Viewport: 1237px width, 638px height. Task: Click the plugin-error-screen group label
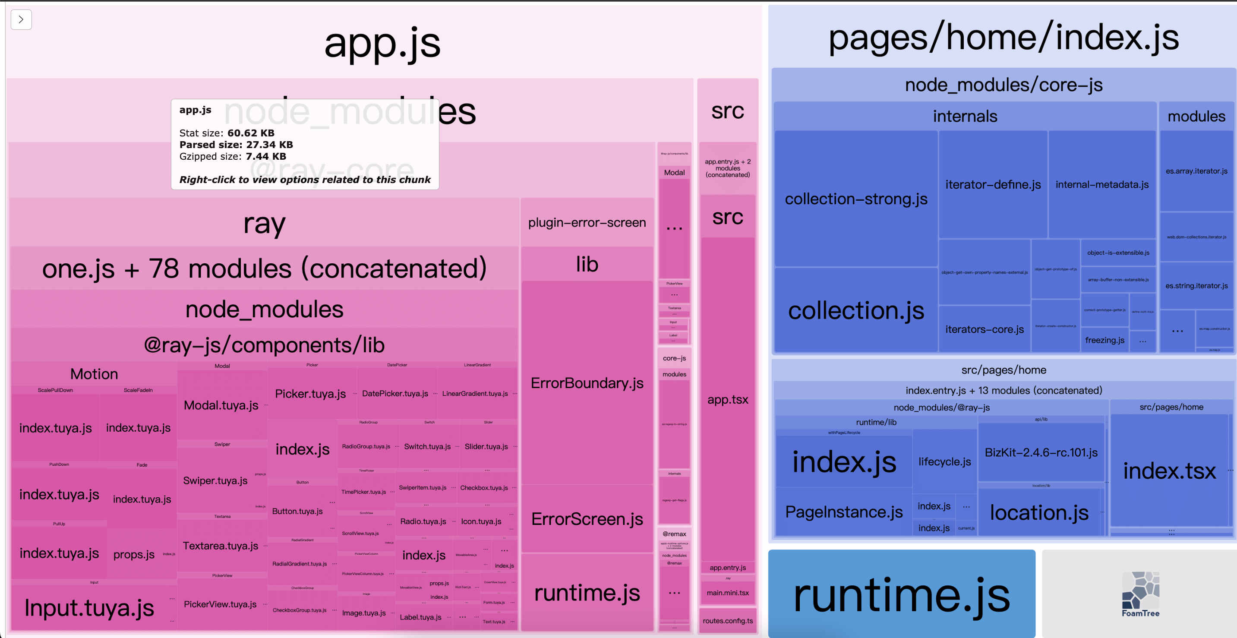coord(587,222)
